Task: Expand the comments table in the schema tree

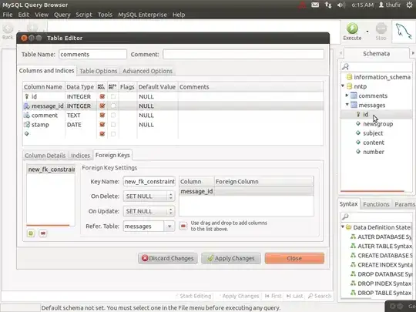Action: pos(347,95)
